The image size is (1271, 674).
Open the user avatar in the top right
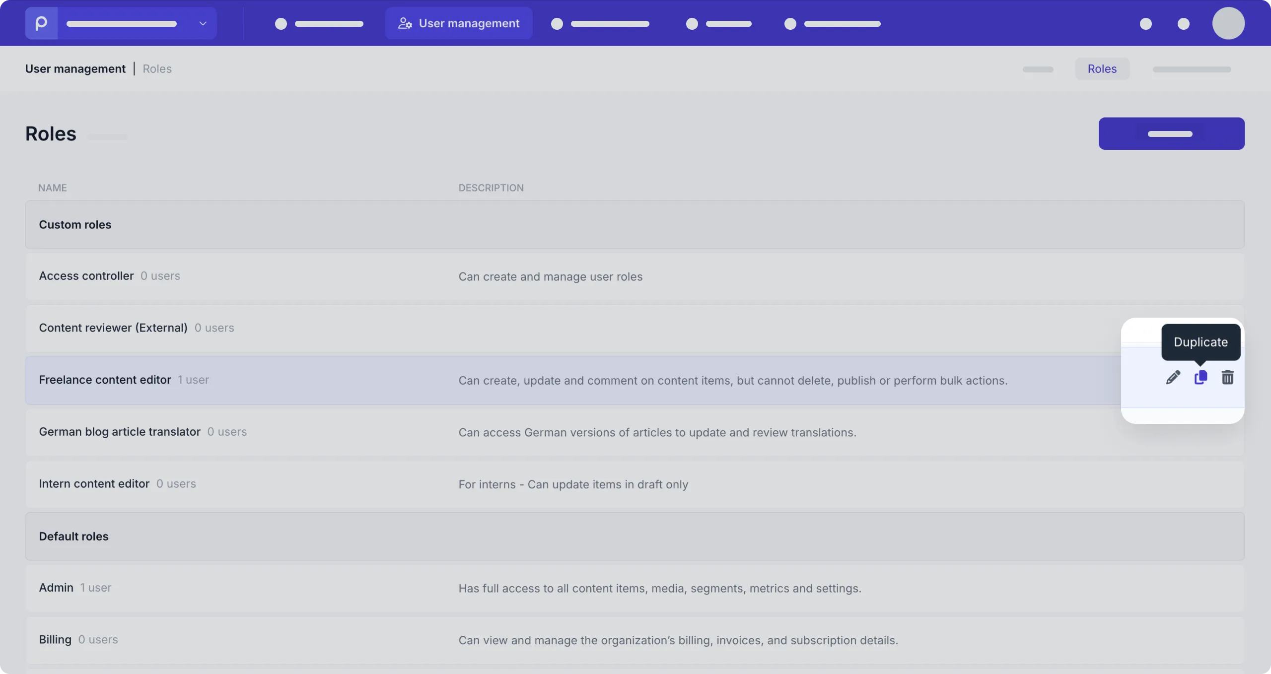(x=1228, y=23)
